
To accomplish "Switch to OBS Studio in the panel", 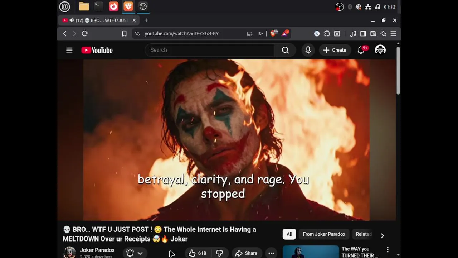I will click(143, 6).
